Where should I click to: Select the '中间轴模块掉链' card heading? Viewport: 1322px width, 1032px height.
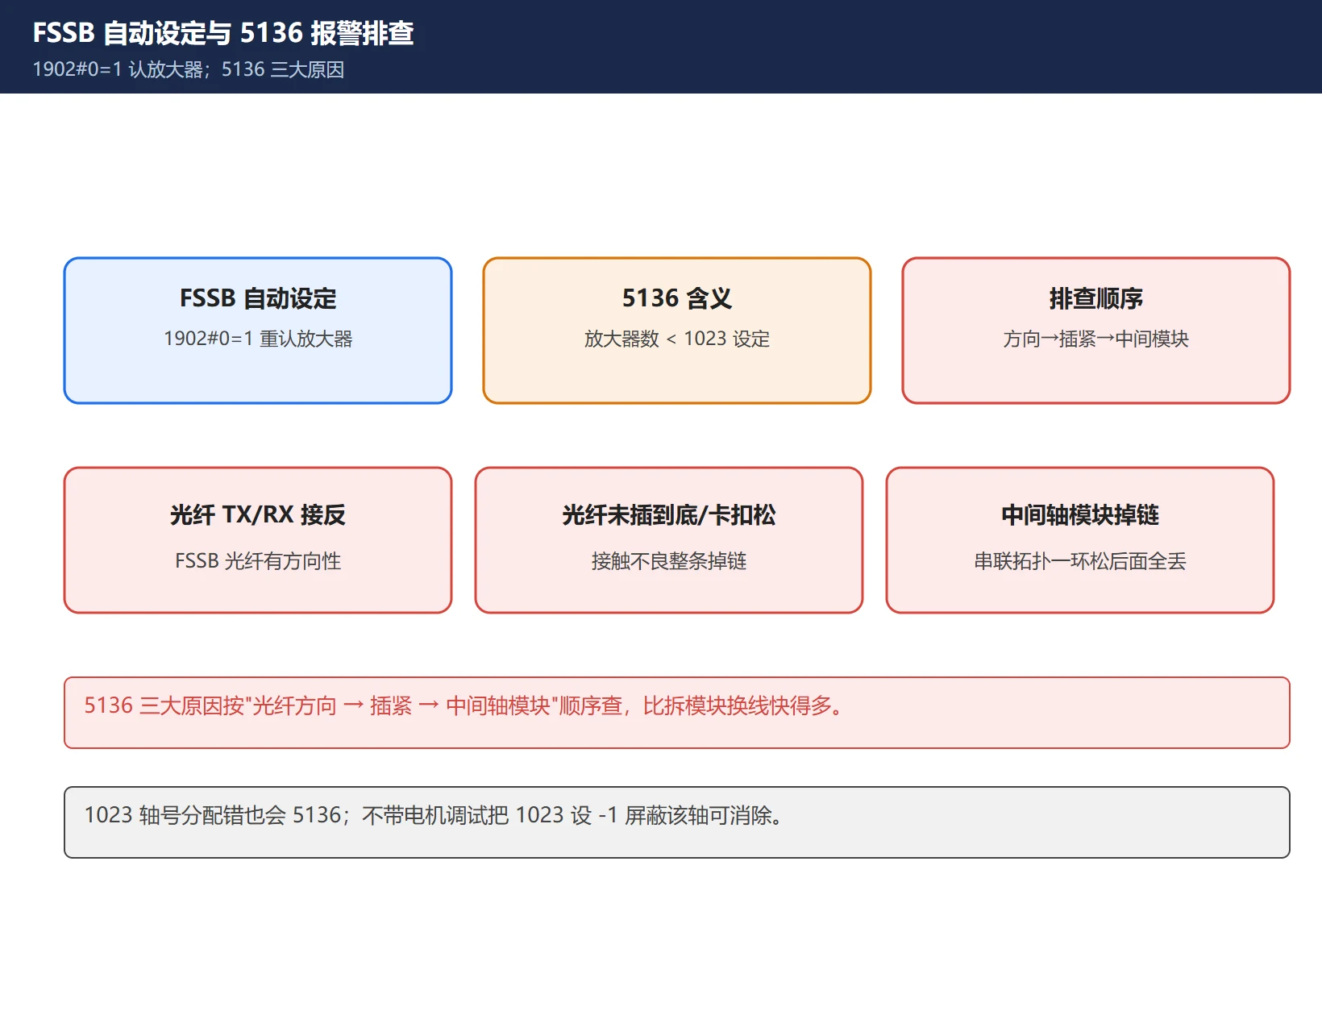point(1080,514)
